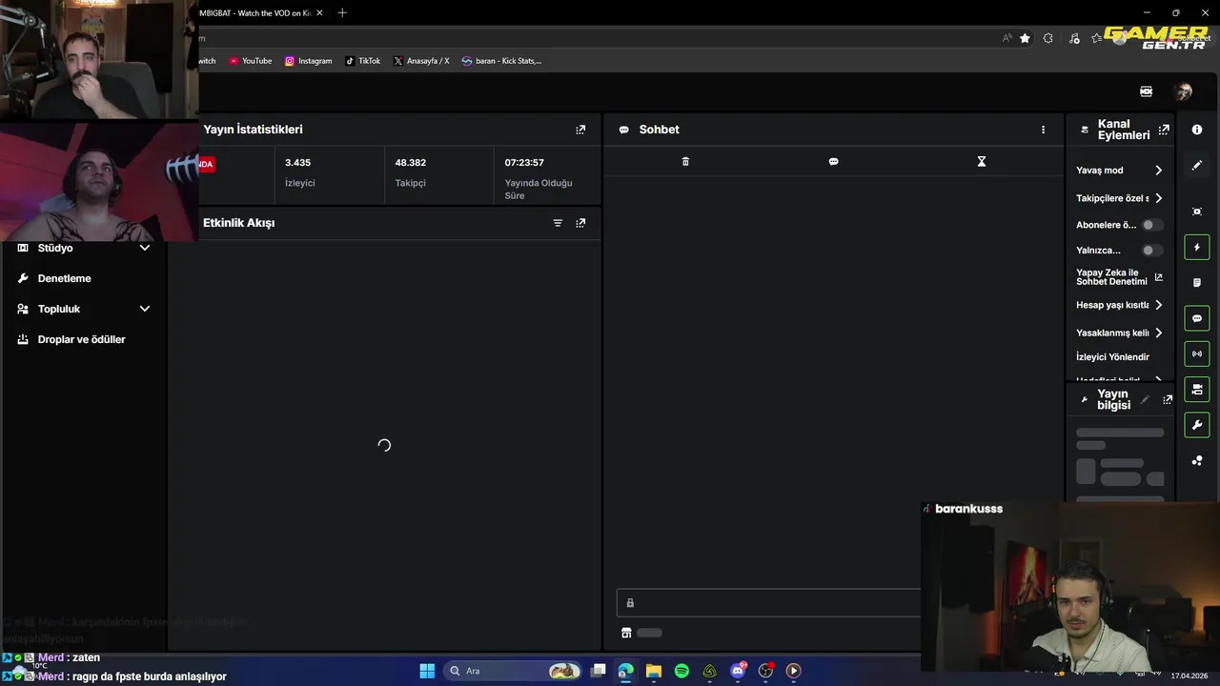Open the baran - Kick Stats bookmark
The width and height of the screenshot is (1220, 686).
(501, 61)
